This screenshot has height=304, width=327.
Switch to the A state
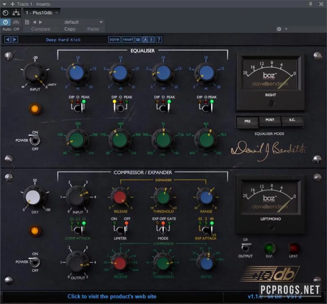146,39
